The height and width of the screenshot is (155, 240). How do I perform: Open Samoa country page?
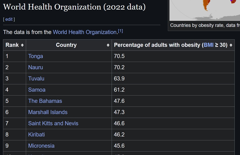coord(37,90)
